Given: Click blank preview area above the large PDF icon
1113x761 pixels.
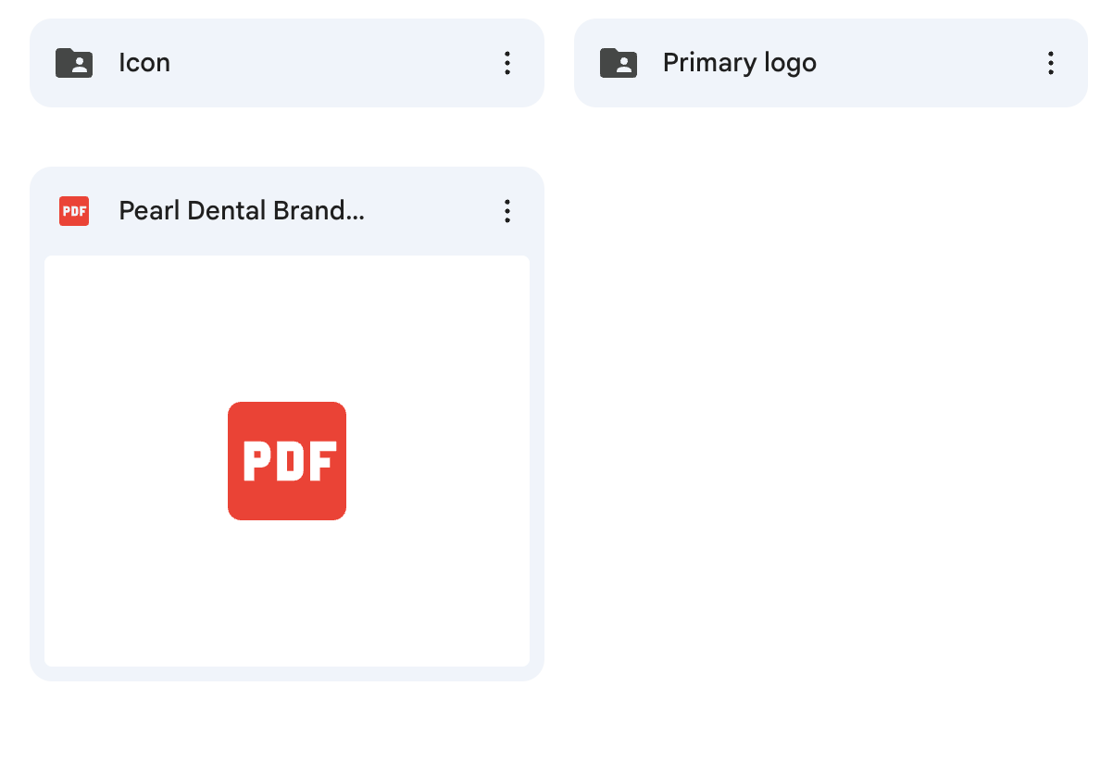Looking at the screenshot, I should coord(287,324).
